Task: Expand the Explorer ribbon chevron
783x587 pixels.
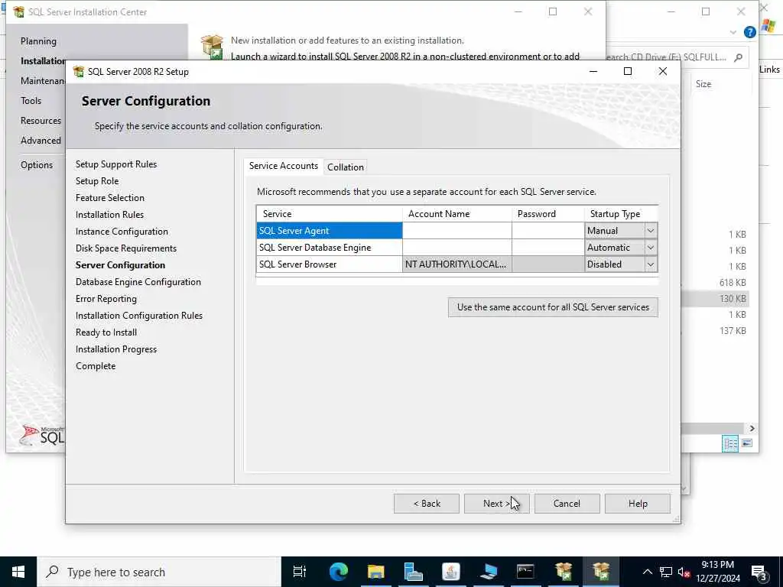Action: click(x=733, y=32)
